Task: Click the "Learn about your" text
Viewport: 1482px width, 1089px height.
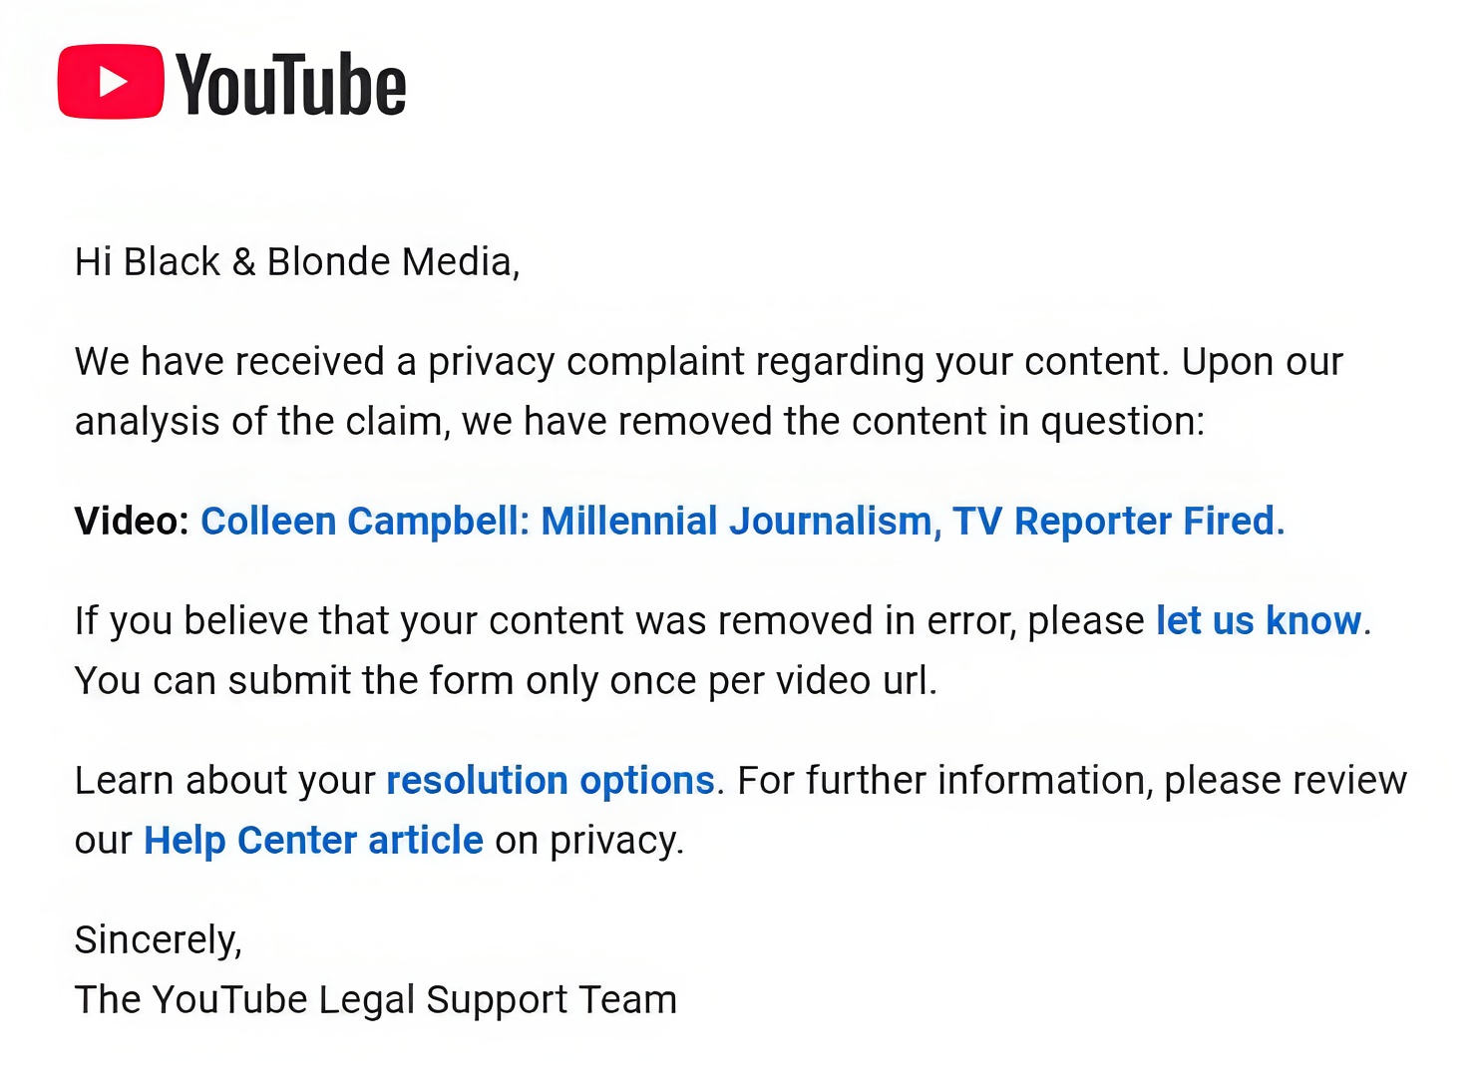Action: [x=225, y=781]
